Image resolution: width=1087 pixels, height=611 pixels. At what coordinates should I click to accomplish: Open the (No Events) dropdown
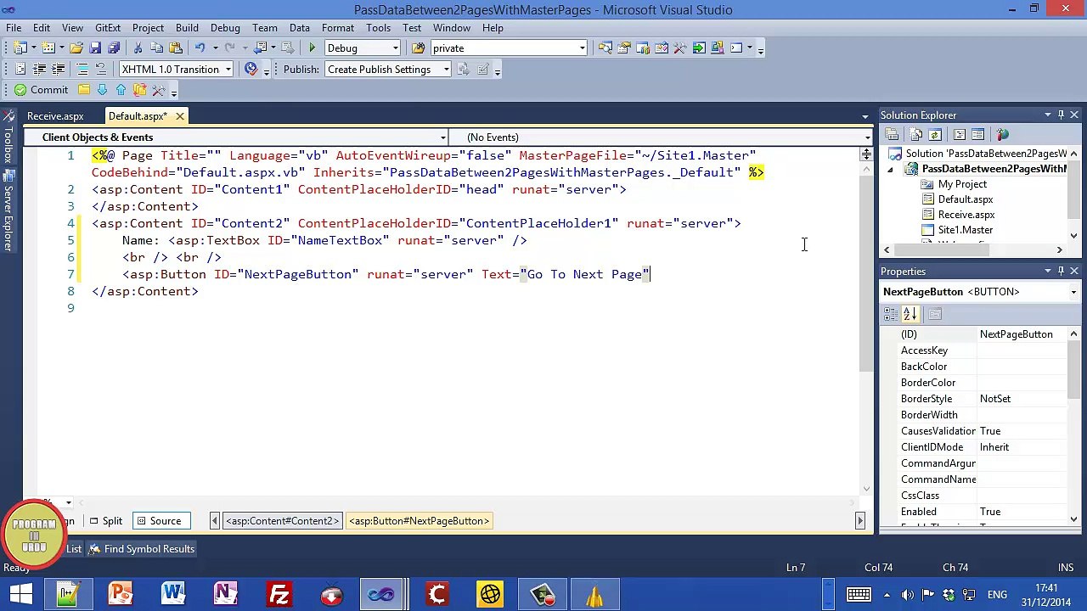[867, 137]
